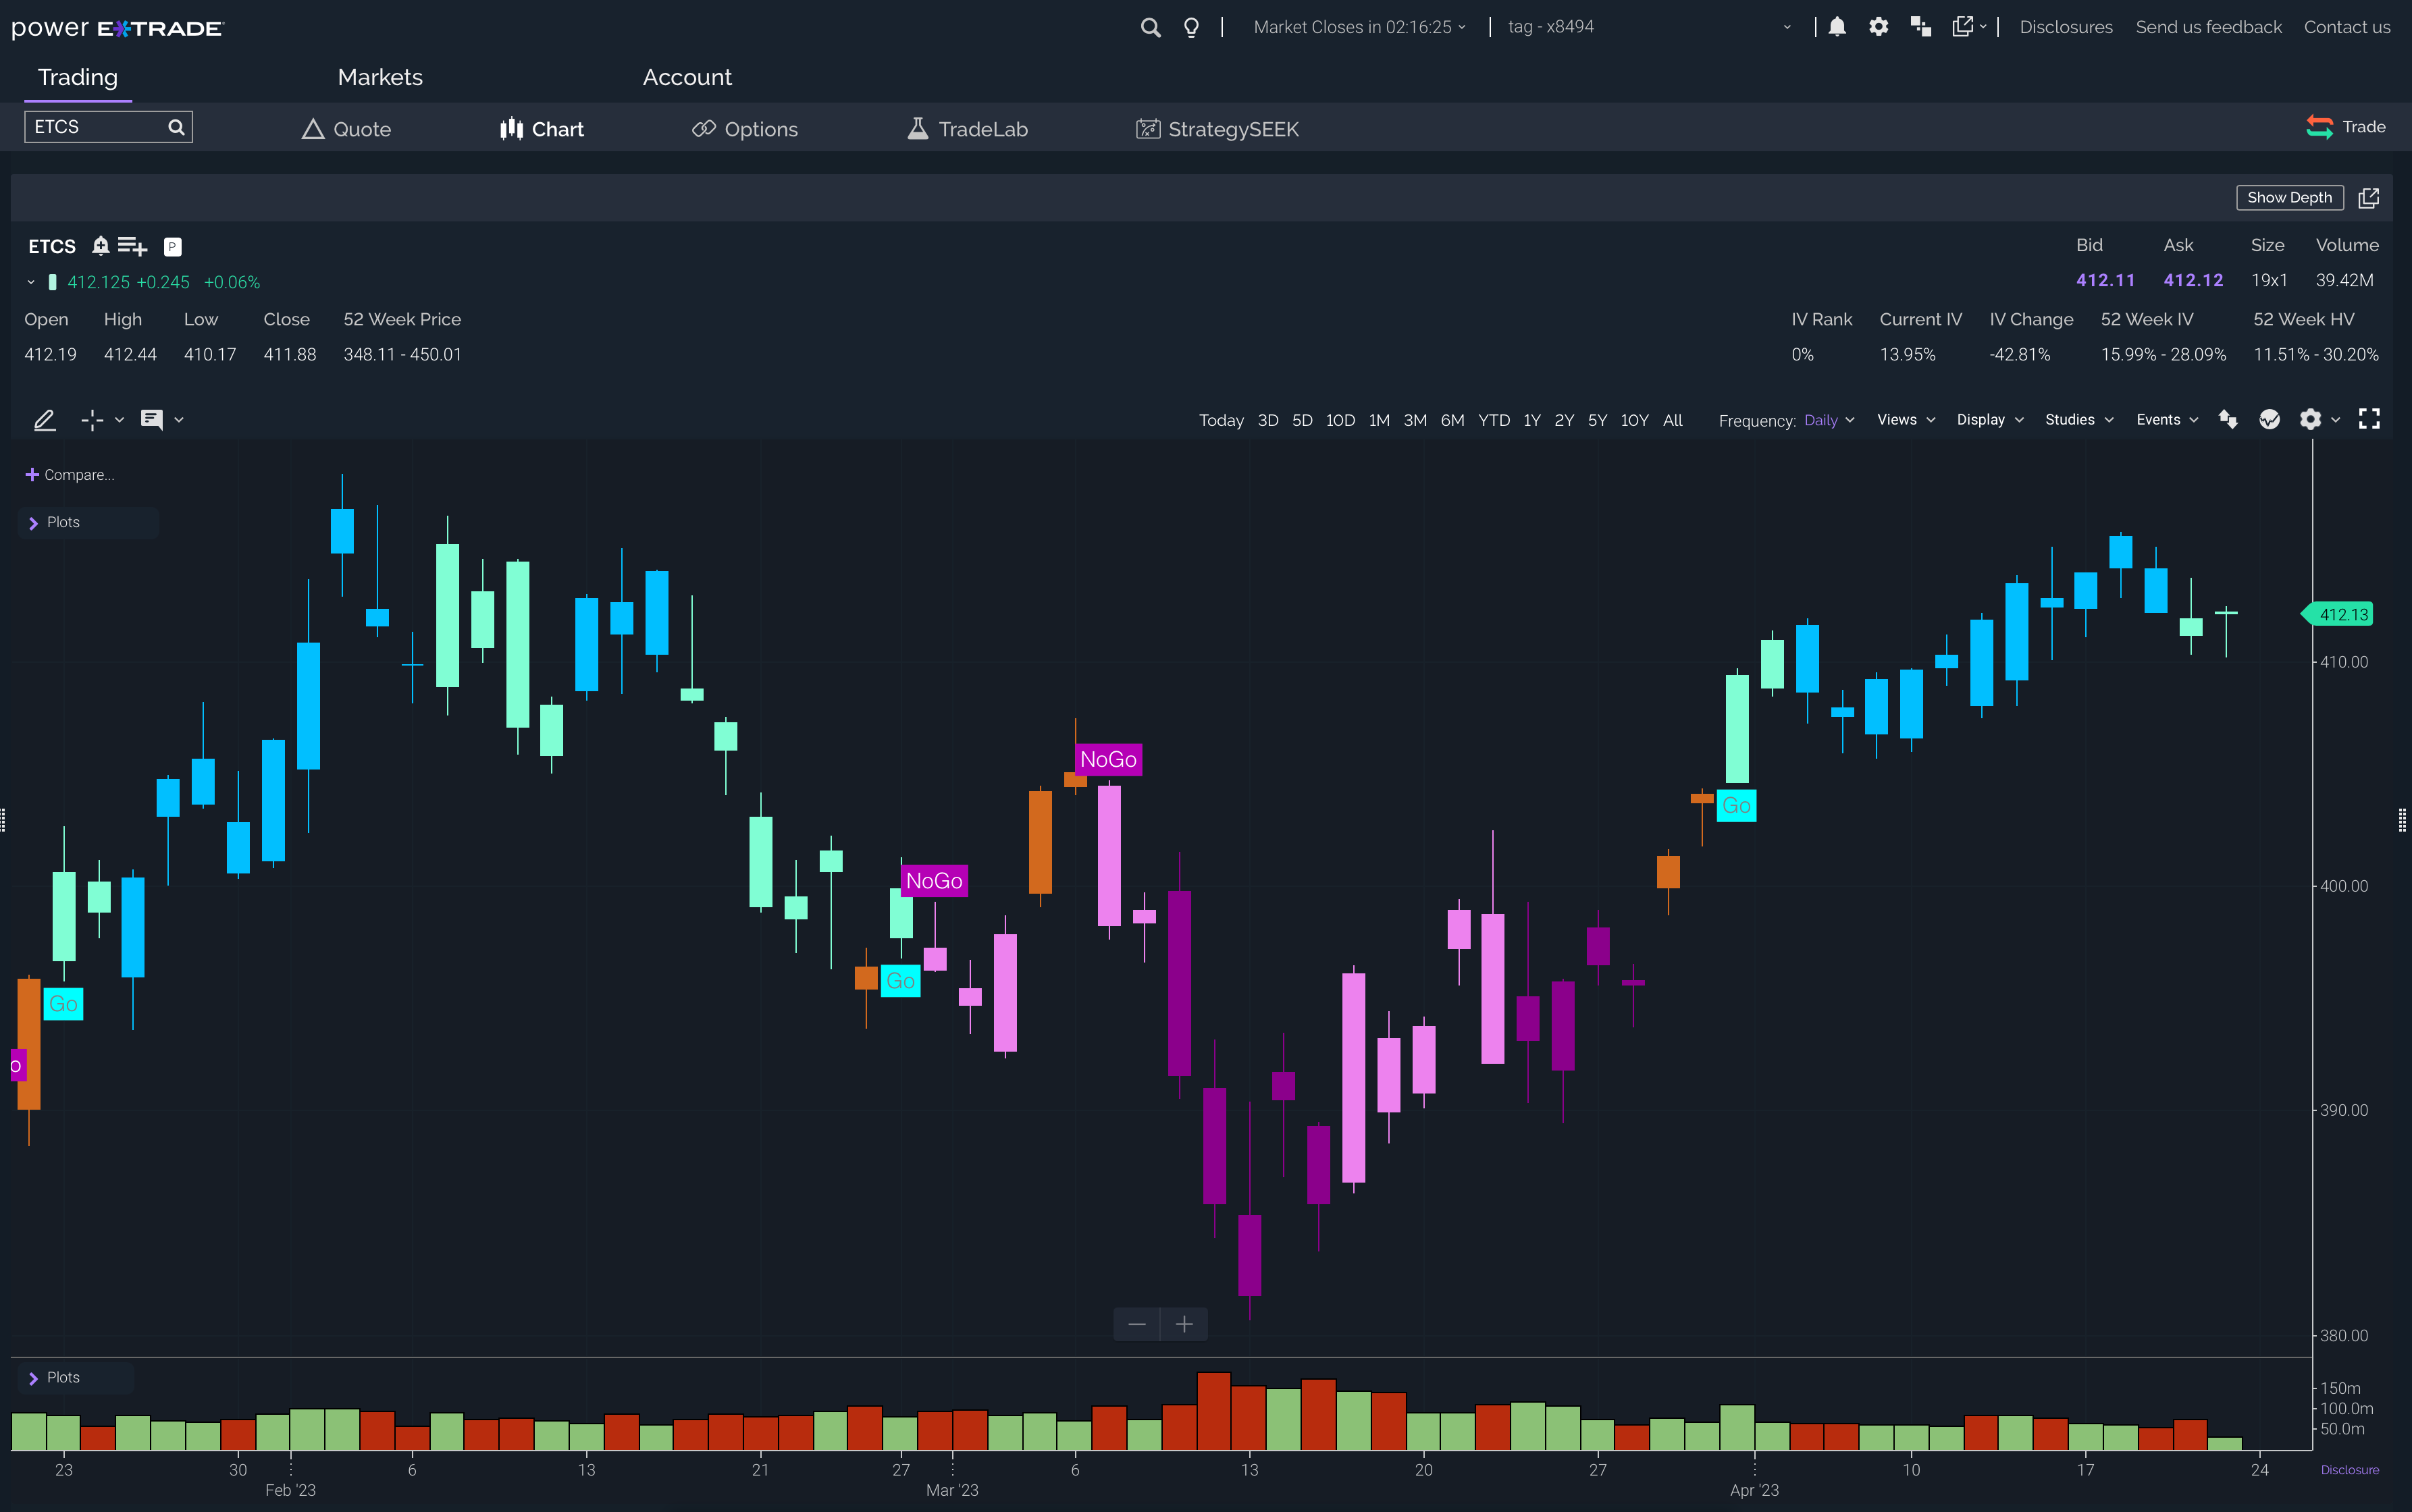Click the buy/sell arrows icon on chart toolbar

click(x=2228, y=419)
